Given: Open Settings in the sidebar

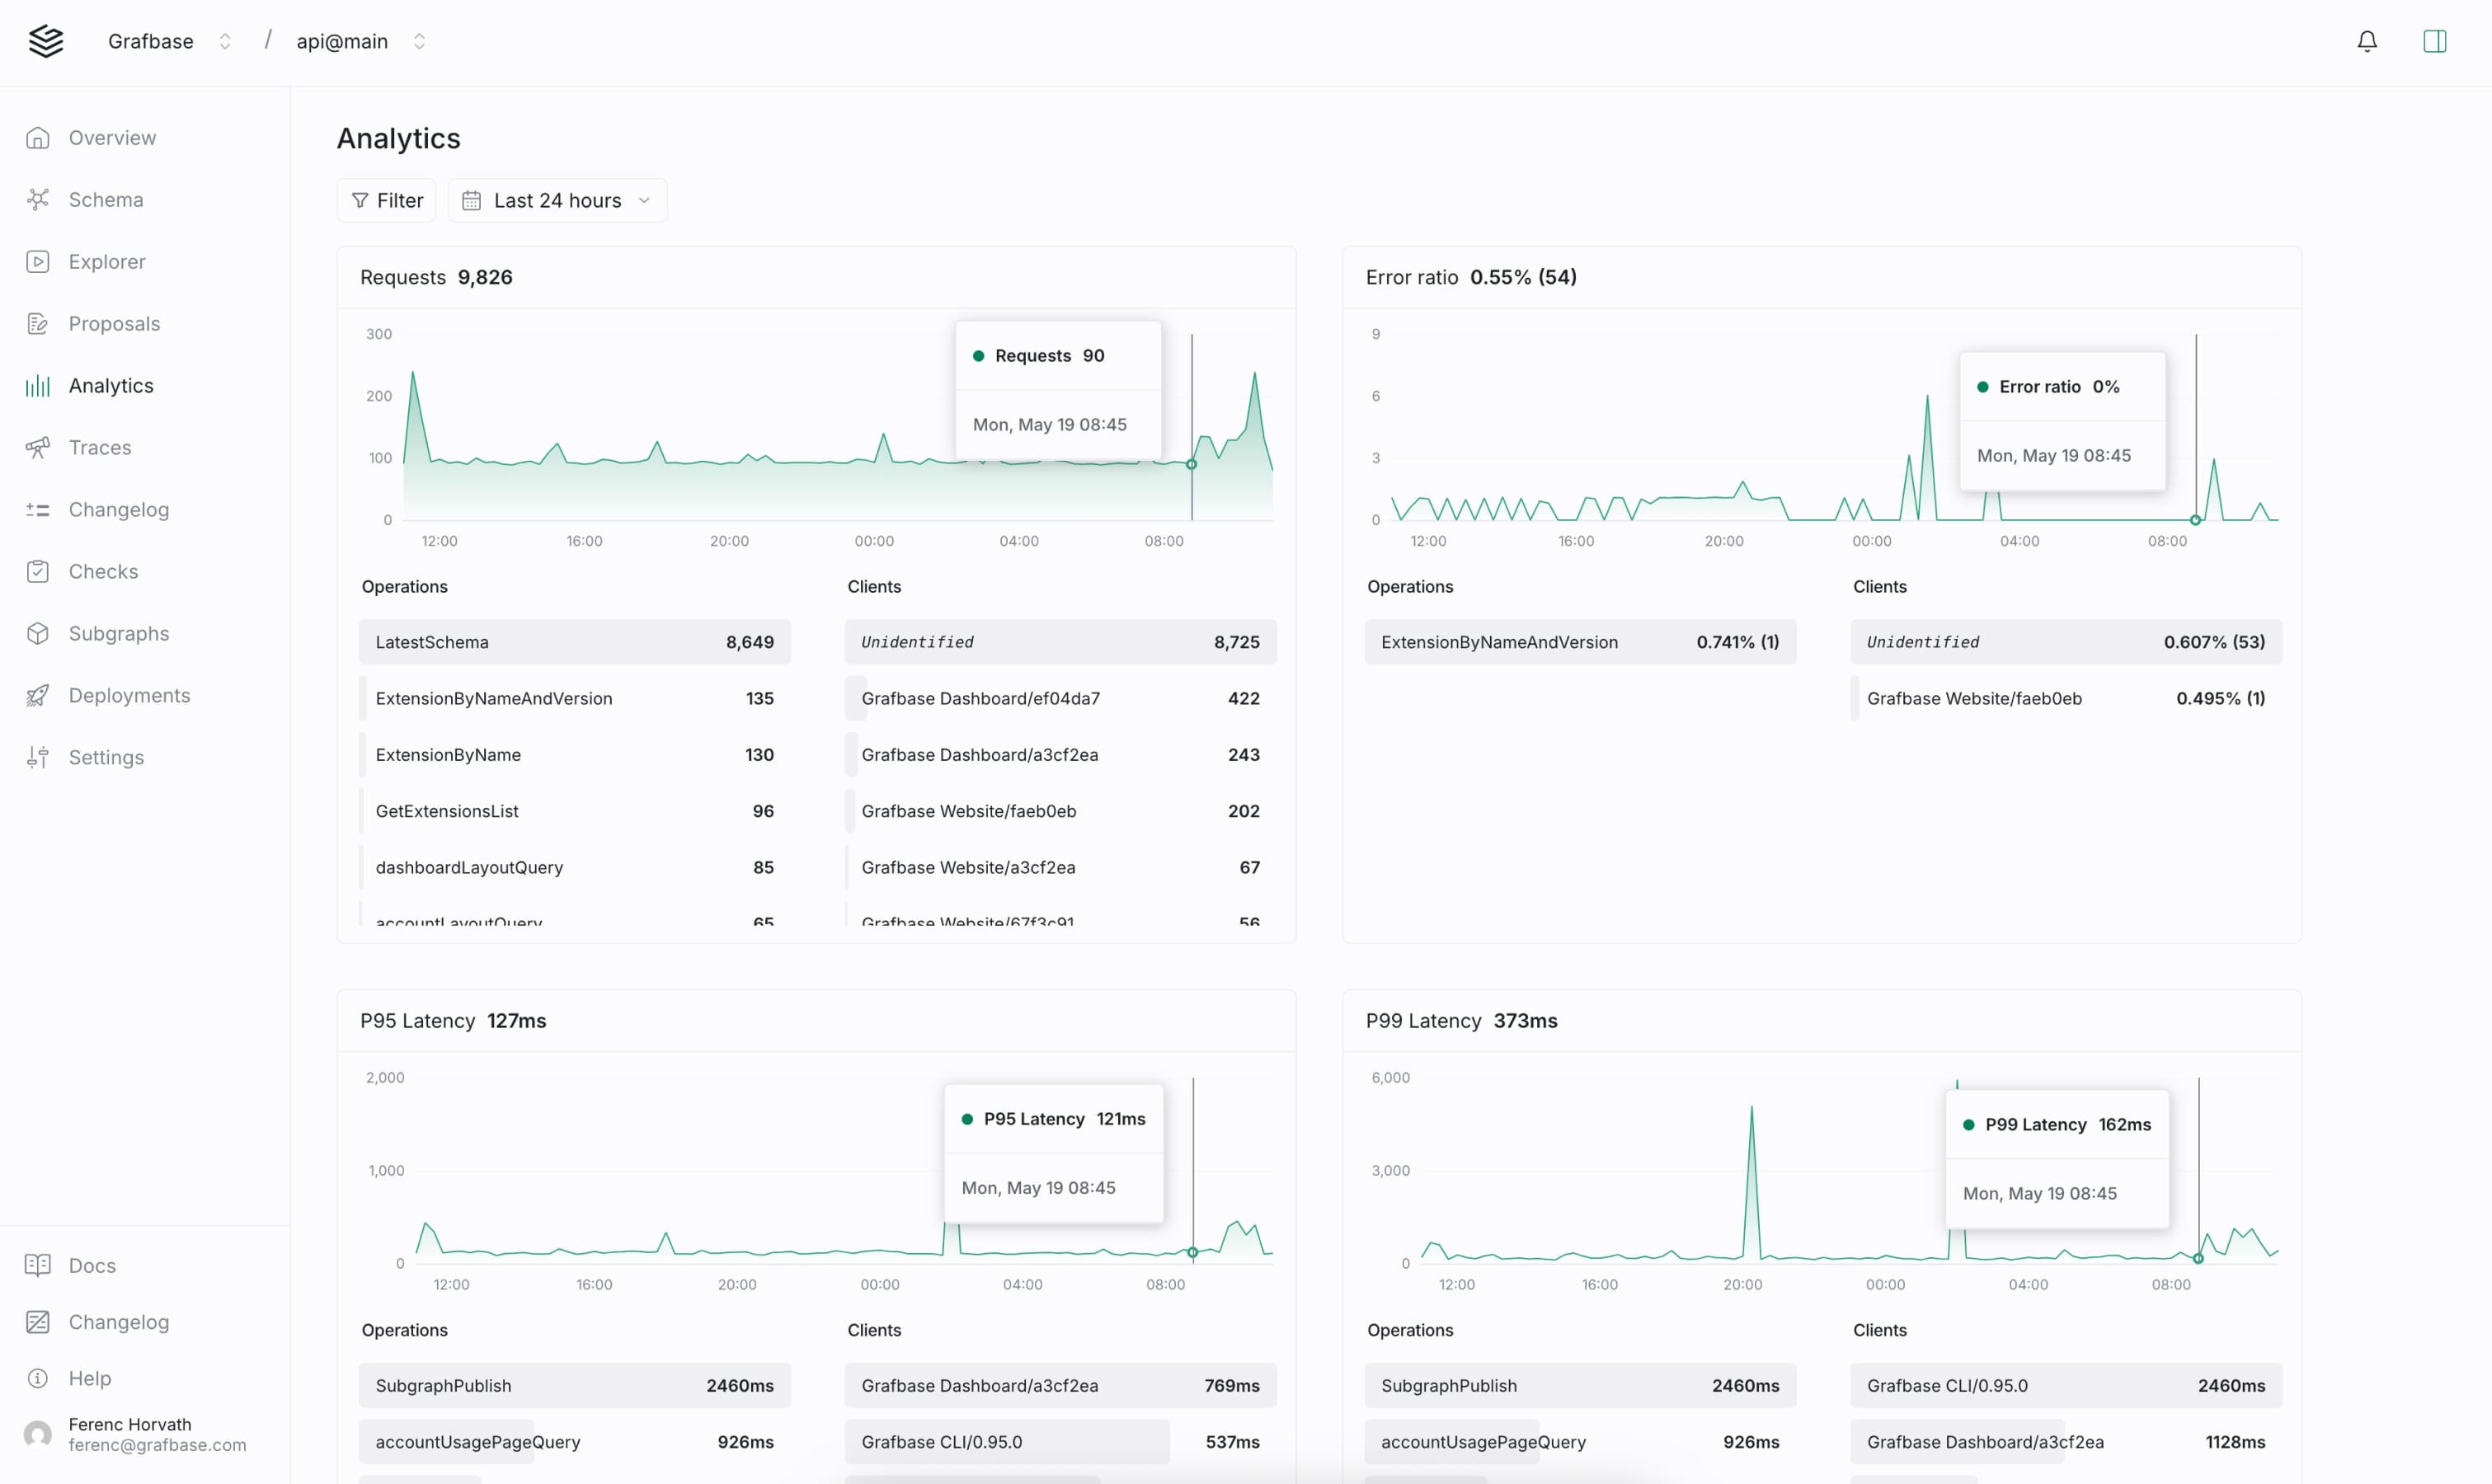Looking at the screenshot, I should (106, 758).
